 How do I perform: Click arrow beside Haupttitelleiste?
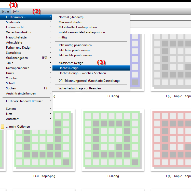click(50, 37)
